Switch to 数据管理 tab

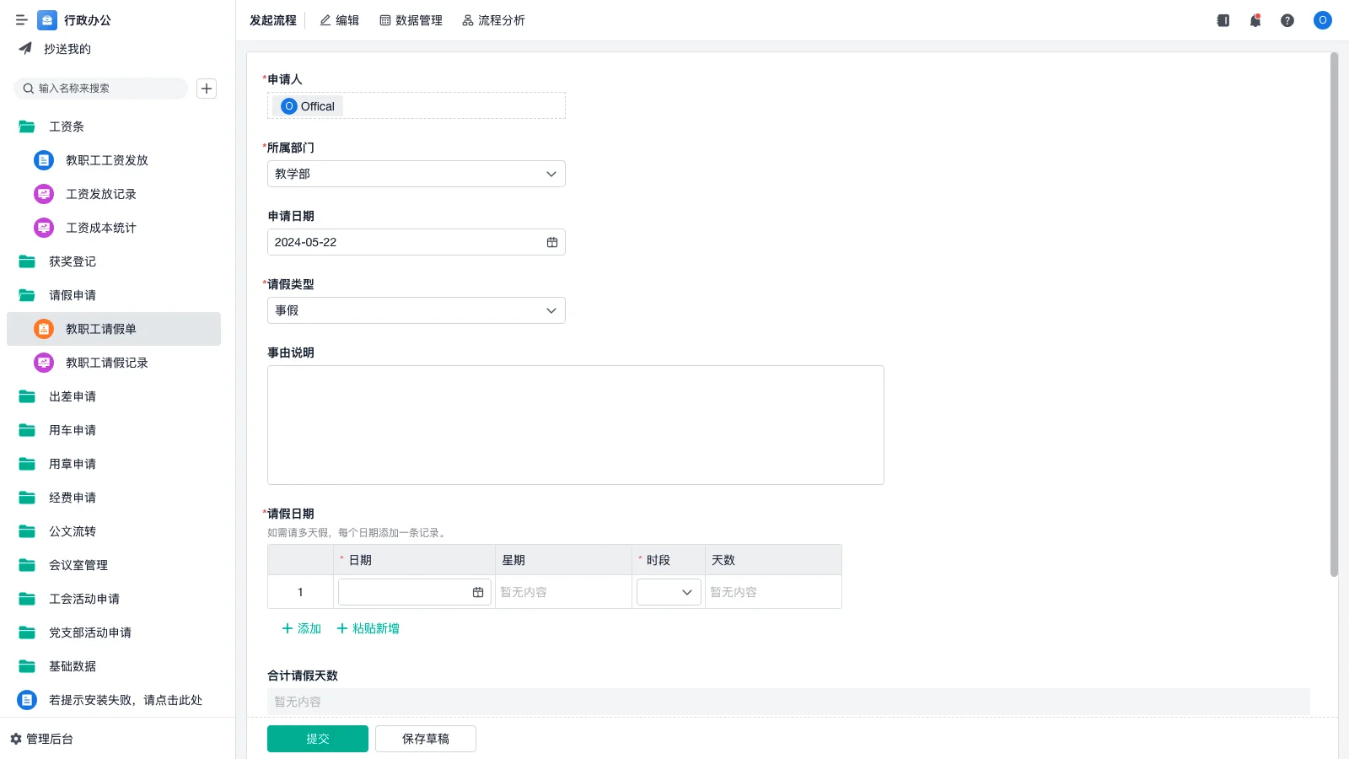point(411,20)
